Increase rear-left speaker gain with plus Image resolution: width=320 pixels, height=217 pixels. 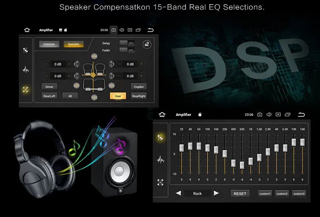coord(69,76)
